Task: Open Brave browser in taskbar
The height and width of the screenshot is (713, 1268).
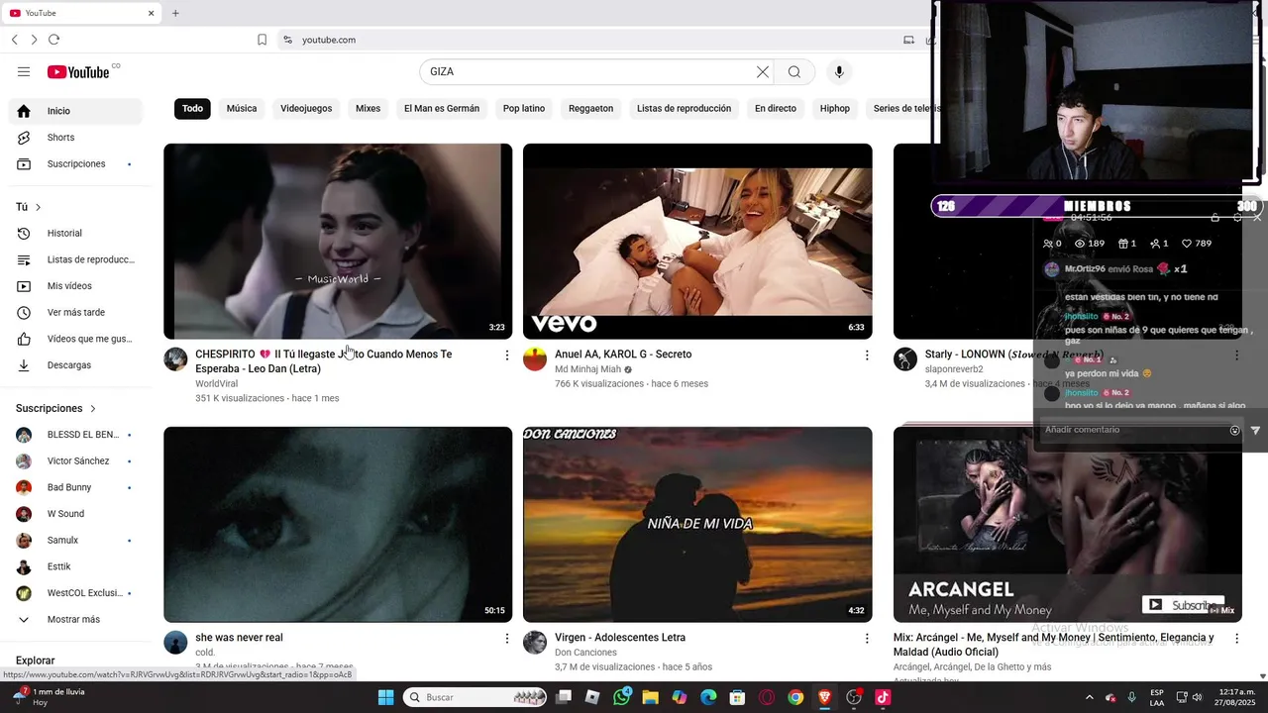Action: click(824, 697)
